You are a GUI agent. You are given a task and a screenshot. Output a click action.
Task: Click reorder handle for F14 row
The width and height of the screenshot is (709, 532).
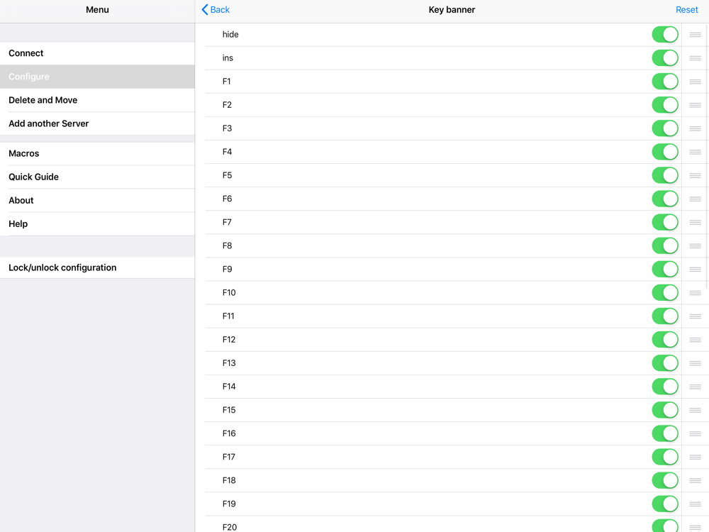695,387
